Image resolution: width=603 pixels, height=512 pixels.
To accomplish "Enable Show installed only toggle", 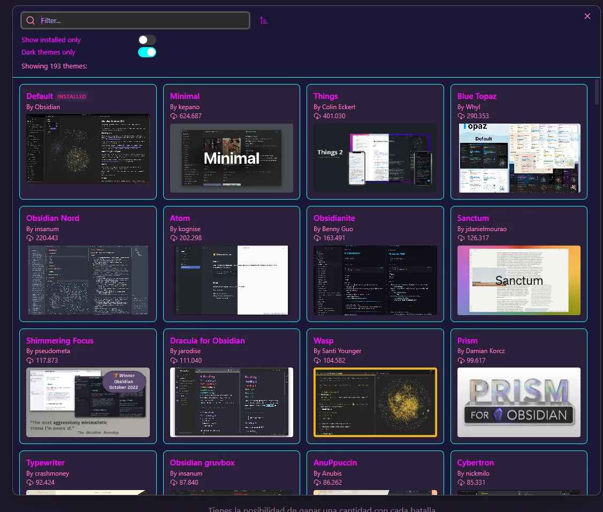I will 147,40.
